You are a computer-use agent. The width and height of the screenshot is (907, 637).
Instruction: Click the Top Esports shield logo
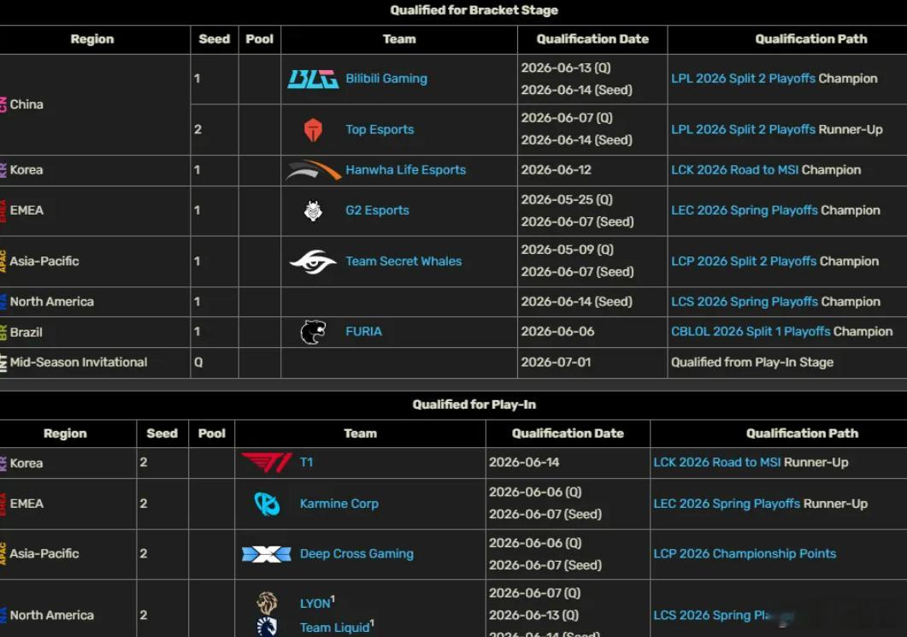pos(313,130)
